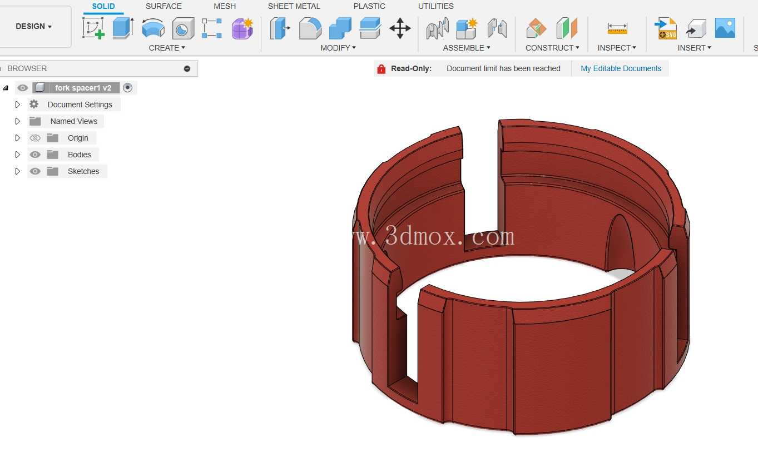
Task: Open the Rectangular Pattern tool
Action: (x=212, y=28)
